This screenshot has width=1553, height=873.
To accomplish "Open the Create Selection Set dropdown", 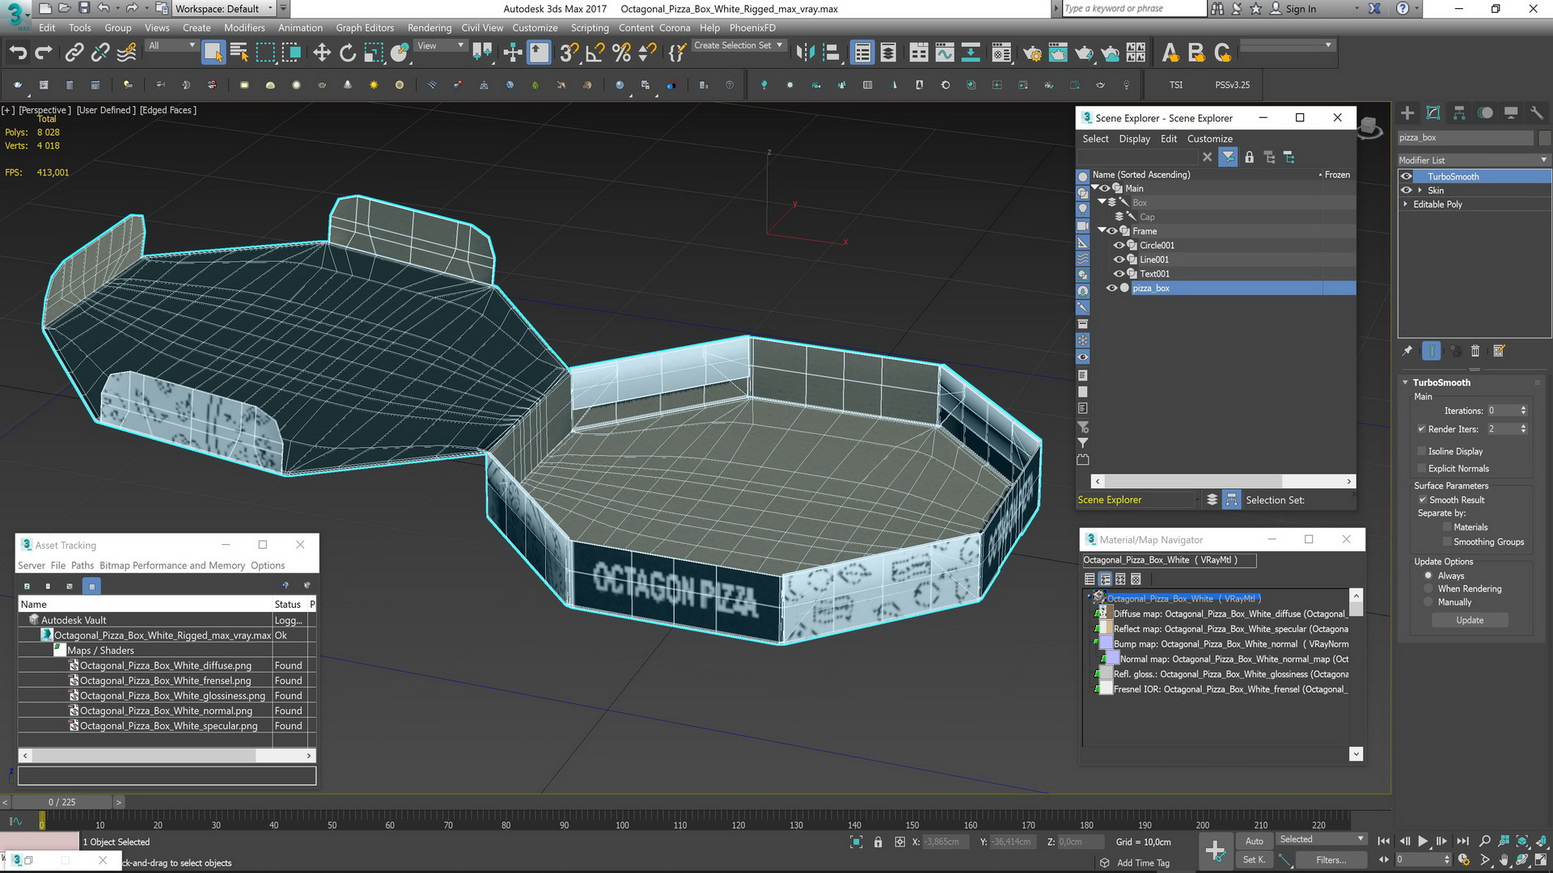I will 738,46.
